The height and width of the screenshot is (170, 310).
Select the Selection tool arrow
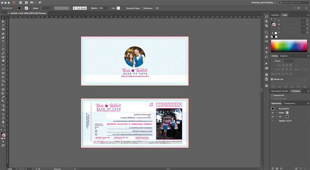click(3, 17)
